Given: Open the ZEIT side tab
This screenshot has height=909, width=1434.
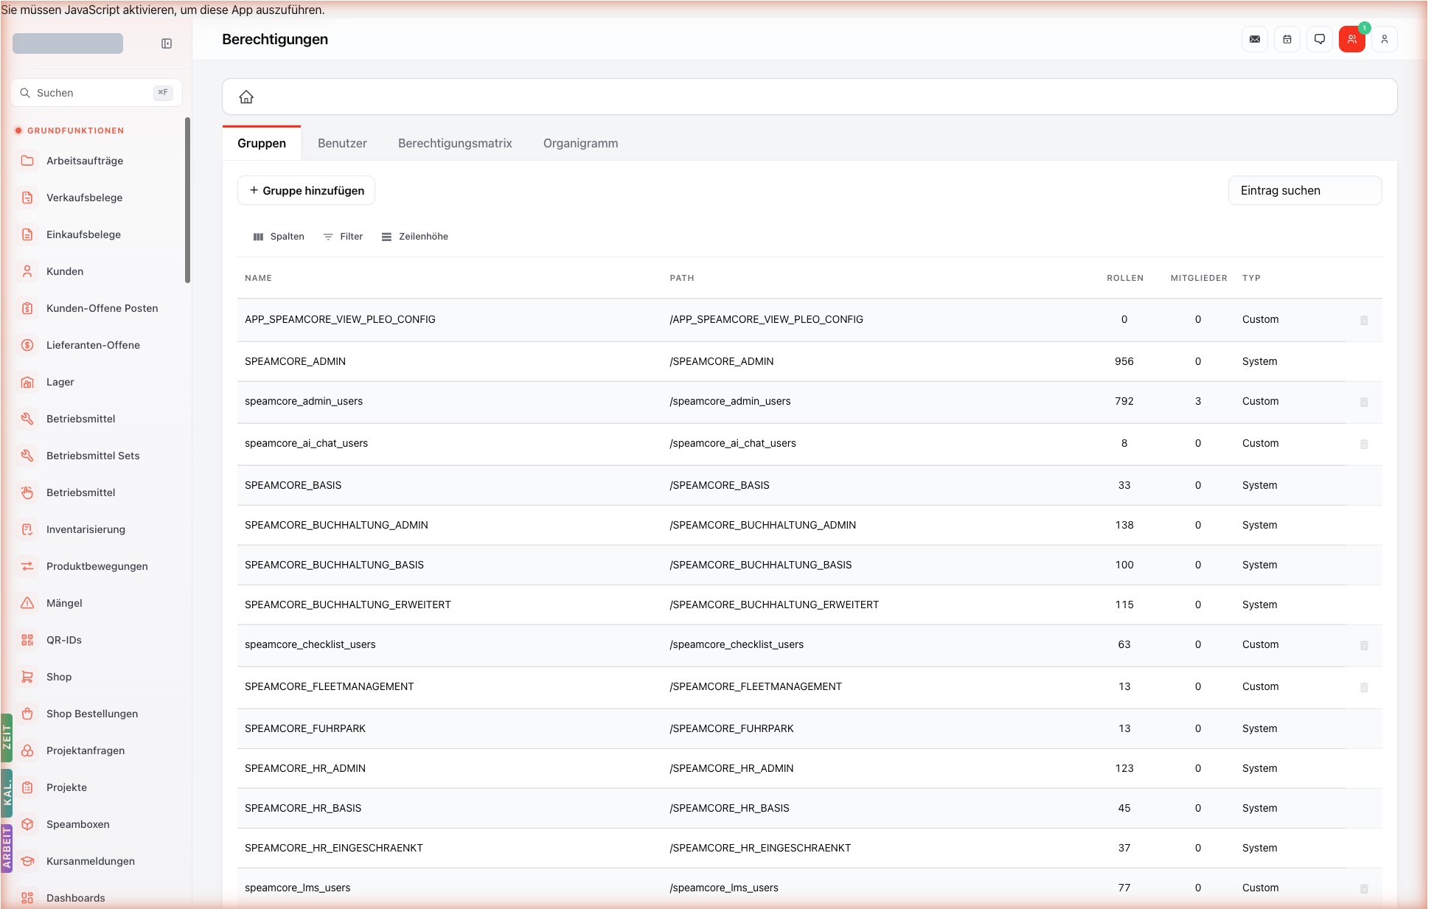Looking at the screenshot, I should (x=7, y=737).
